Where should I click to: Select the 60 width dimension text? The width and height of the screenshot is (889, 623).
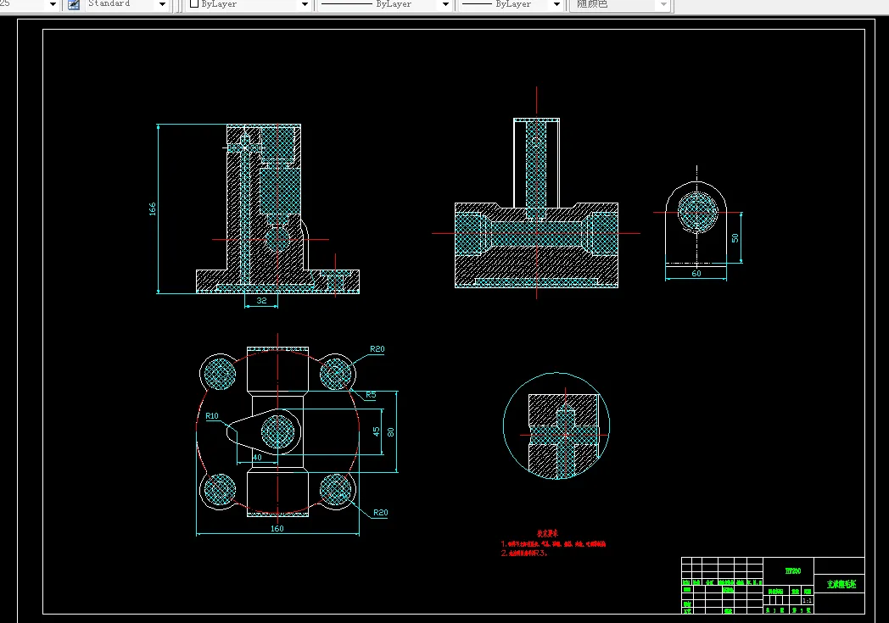coord(696,273)
